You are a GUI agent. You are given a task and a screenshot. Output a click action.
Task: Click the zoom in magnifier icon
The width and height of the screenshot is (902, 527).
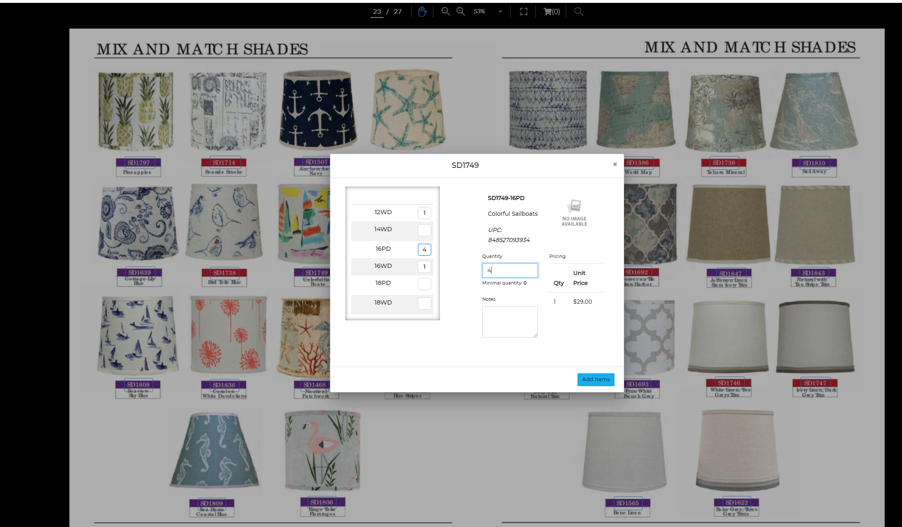(460, 12)
